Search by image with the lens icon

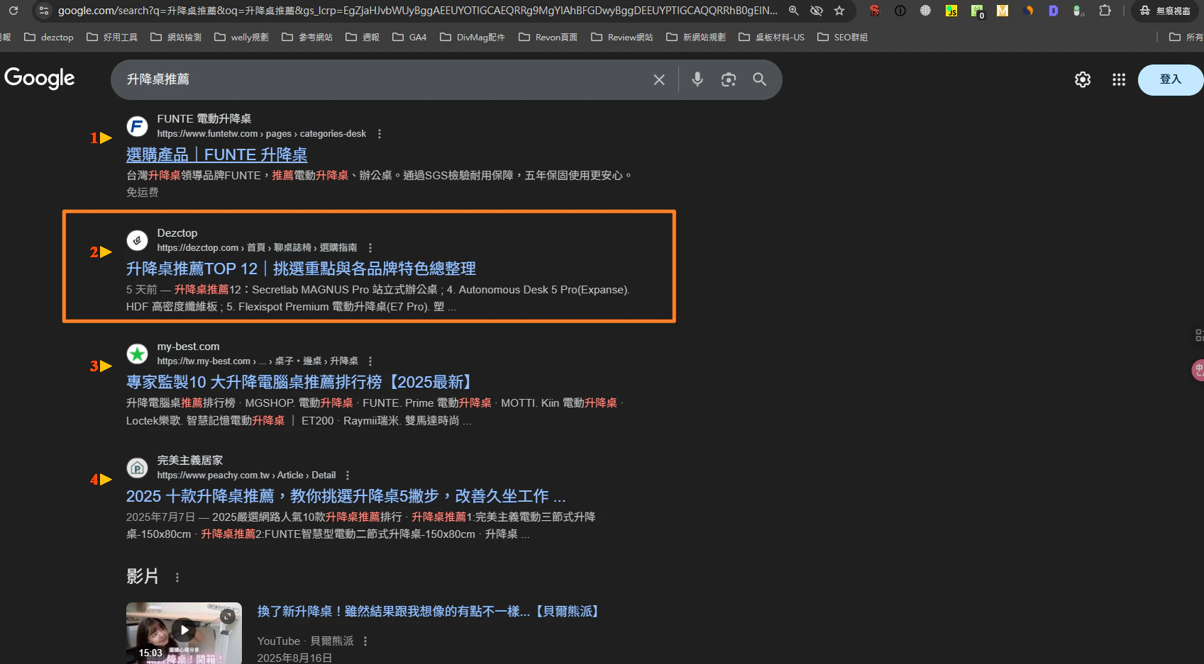coord(729,79)
